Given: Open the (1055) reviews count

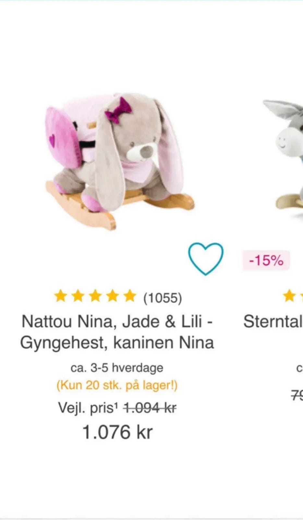Looking at the screenshot, I should tap(163, 298).
